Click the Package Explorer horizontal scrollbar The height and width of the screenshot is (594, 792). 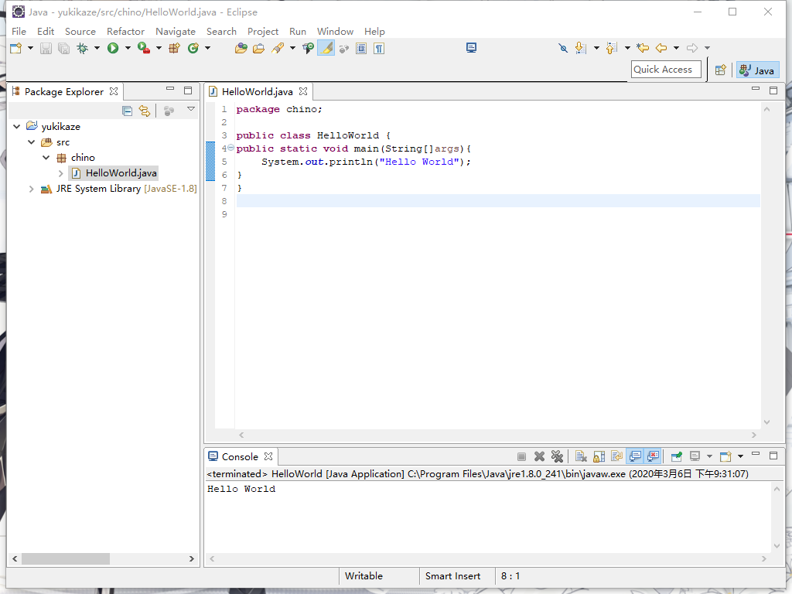[x=66, y=558]
